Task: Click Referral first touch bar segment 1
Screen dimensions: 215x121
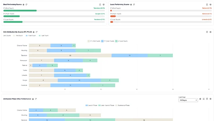Action: (x=31, y=65)
